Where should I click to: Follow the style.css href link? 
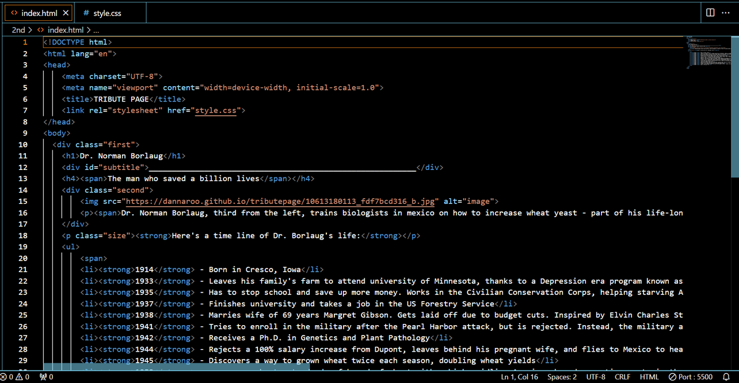click(215, 111)
